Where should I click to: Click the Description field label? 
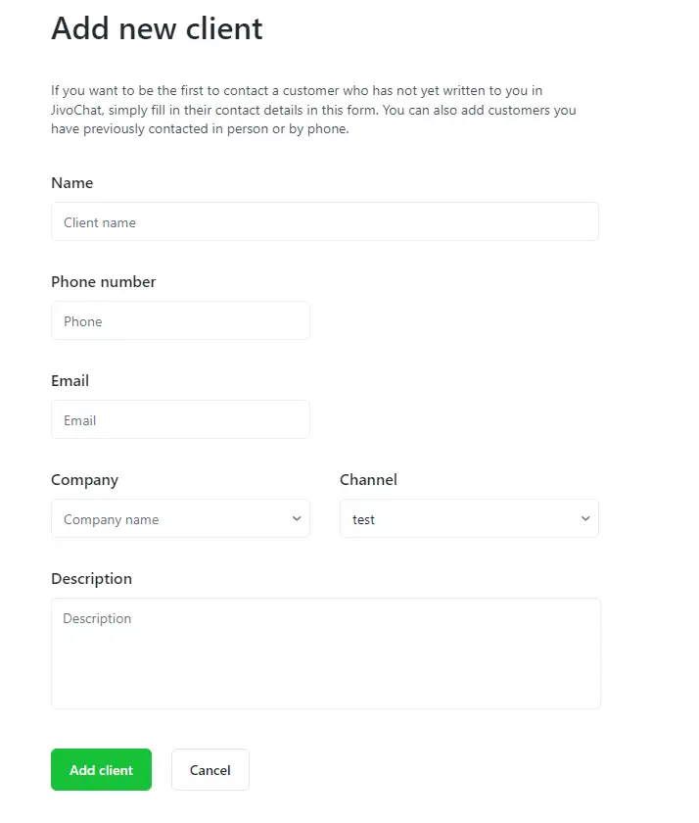click(x=91, y=579)
